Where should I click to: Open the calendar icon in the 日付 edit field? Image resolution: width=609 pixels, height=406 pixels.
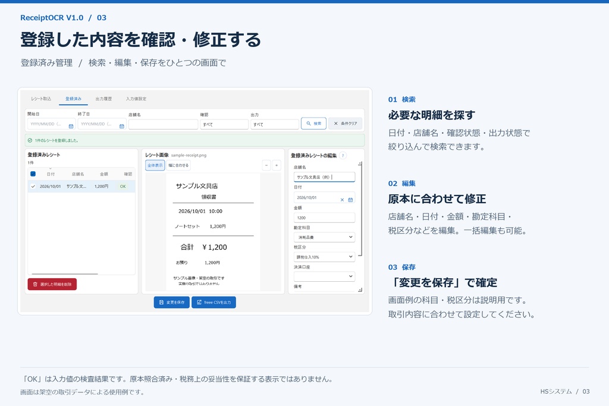tap(350, 200)
